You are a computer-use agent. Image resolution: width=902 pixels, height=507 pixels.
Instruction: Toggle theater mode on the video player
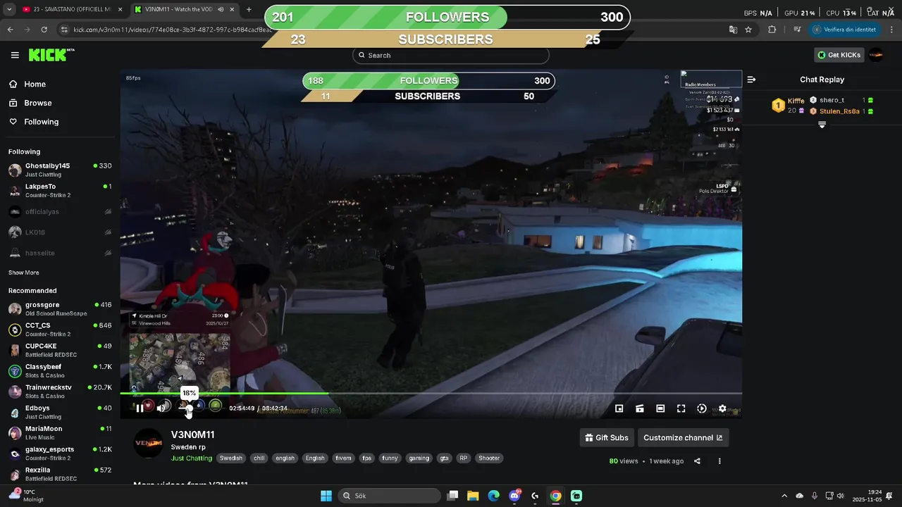click(x=660, y=408)
